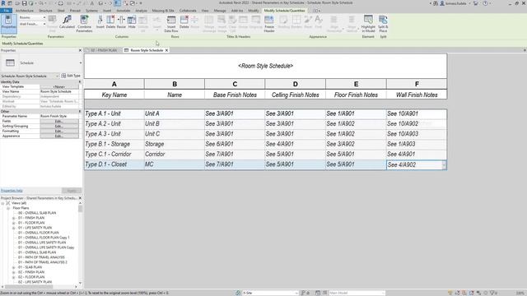527x296 pixels.
Task: Switch to Collaborate ribbon tab
Action: click(x=188, y=11)
